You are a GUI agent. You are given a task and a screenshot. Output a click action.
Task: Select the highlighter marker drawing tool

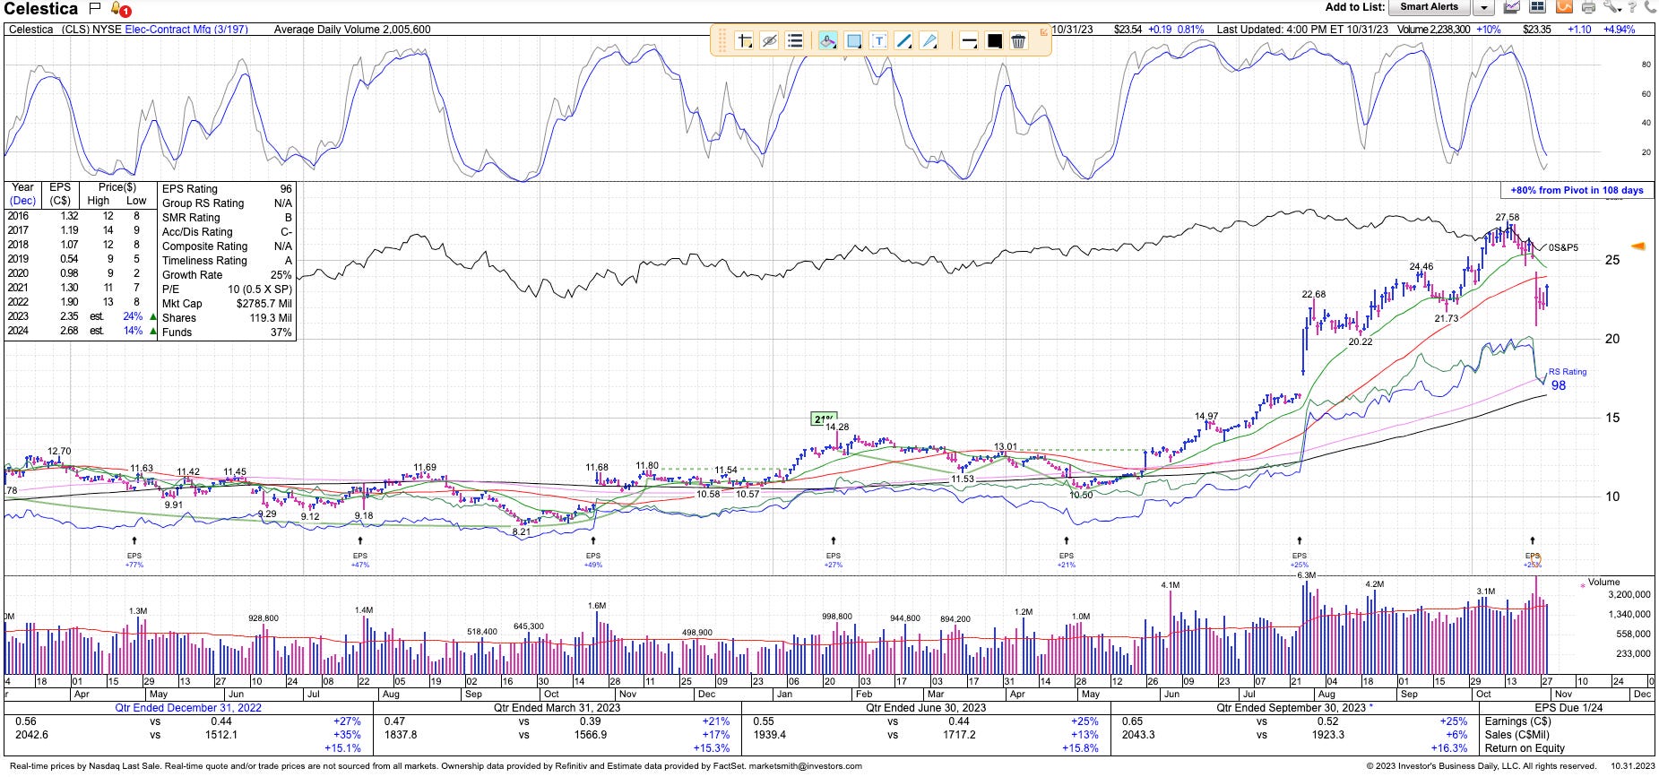point(828,41)
